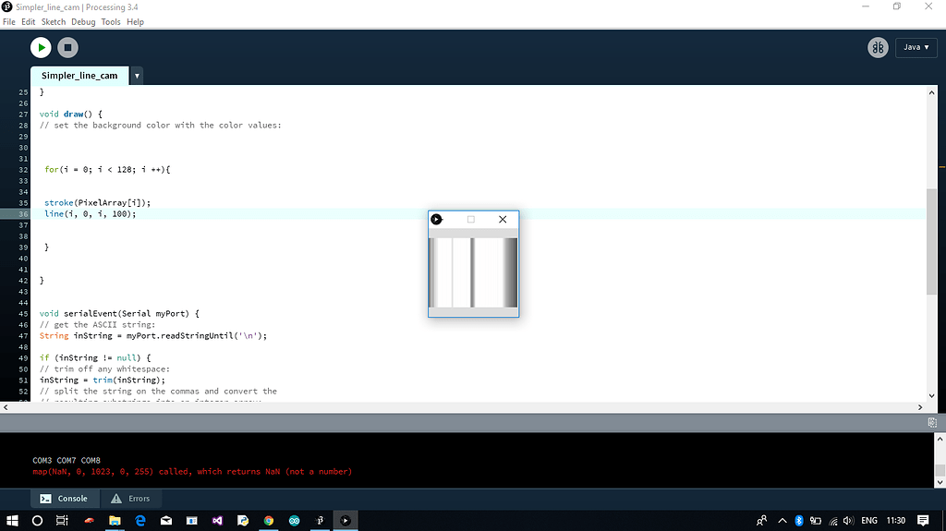Open the File menu
Image resolution: width=946 pixels, height=531 pixels.
pos(9,22)
